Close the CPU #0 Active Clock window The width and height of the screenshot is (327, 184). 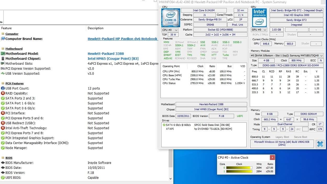272,158
